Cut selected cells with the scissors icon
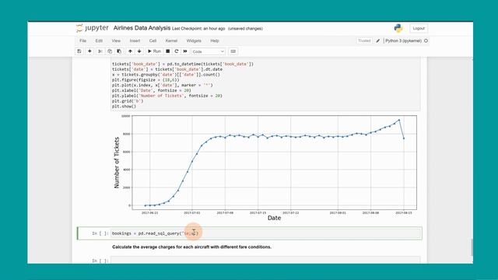 coord(100,51)
